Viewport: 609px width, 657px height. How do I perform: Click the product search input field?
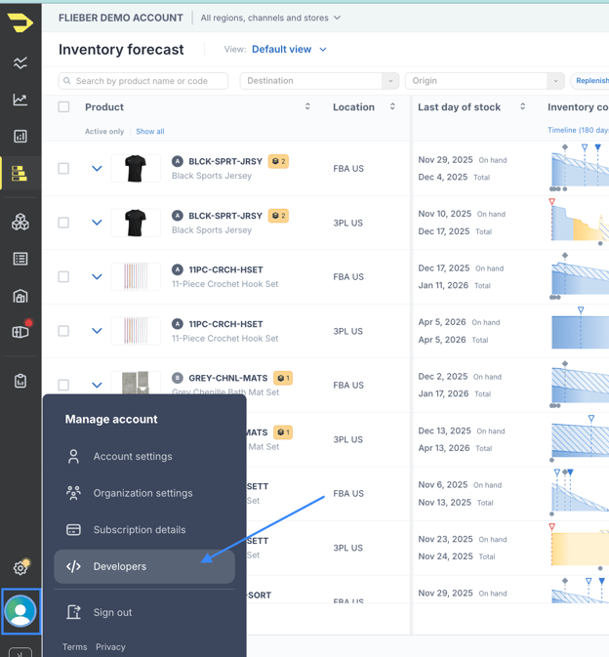pos(146,81)
